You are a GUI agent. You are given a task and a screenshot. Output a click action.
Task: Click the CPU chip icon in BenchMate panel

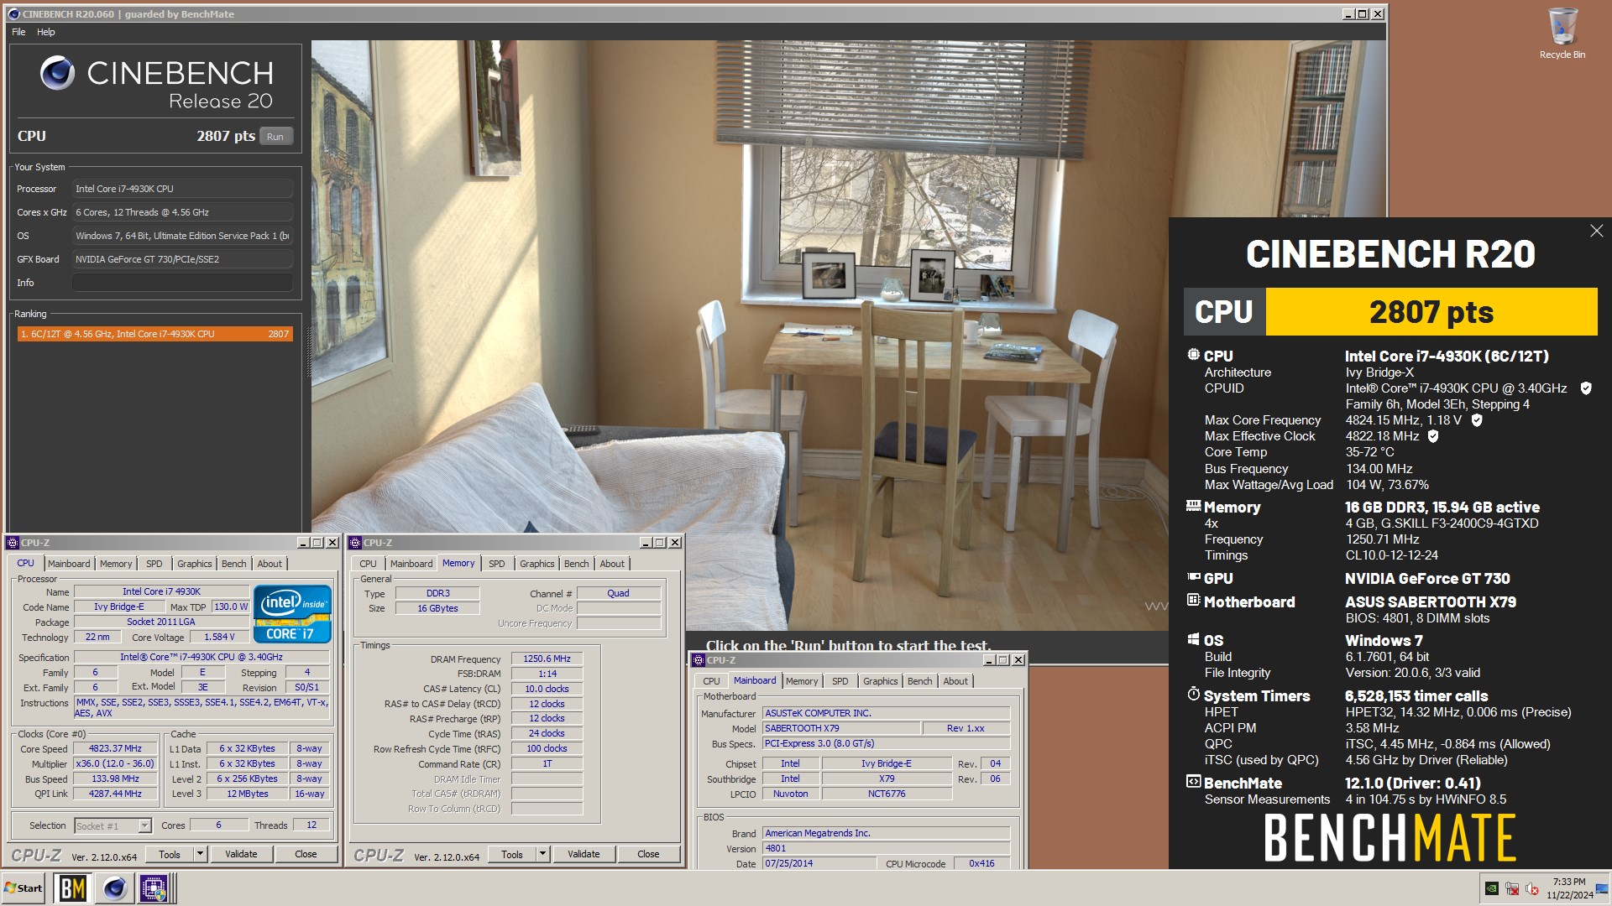[x=1193, y=355]
